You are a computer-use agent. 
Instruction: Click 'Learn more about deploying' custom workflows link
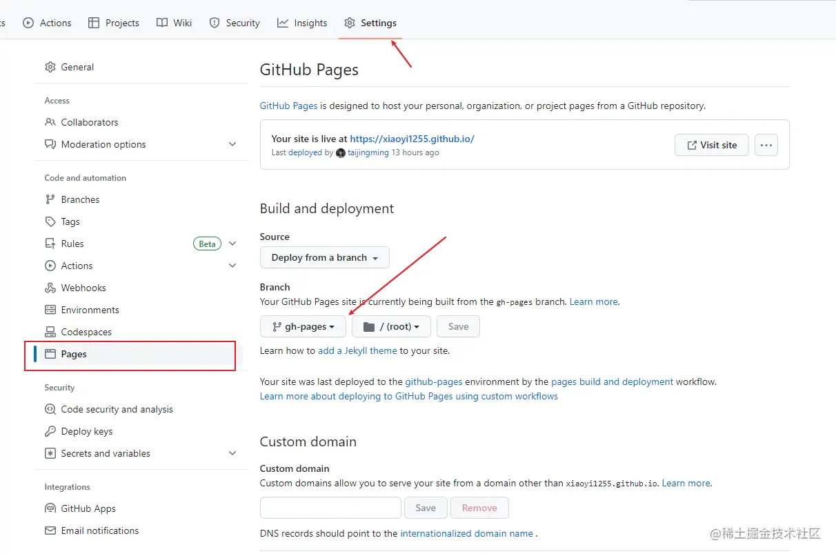coord(409,396)
